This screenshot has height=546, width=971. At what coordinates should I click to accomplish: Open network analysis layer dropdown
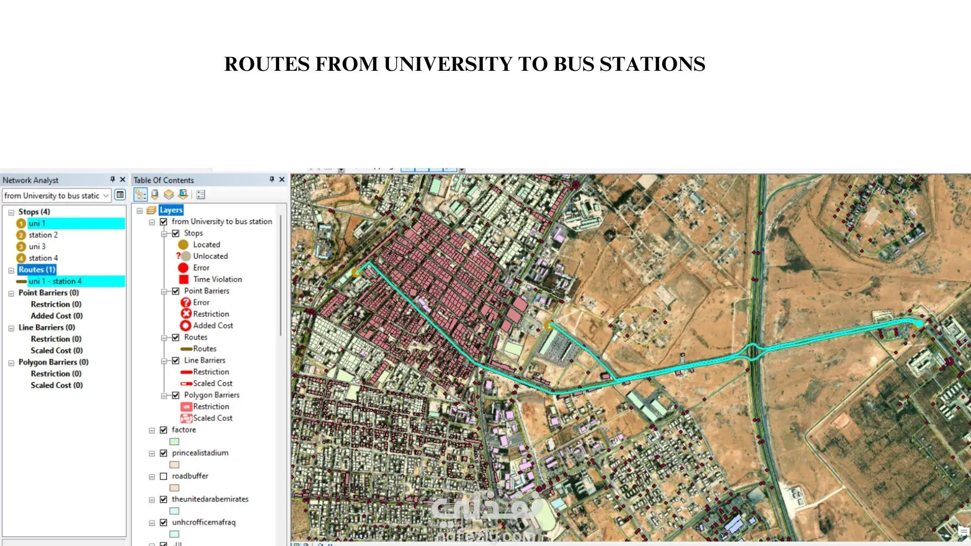106,196
